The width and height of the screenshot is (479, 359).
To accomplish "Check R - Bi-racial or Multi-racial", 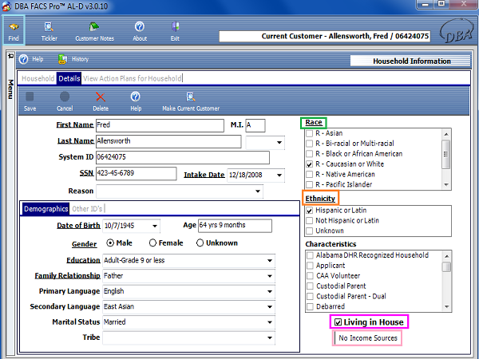I will tap(310, 144).
